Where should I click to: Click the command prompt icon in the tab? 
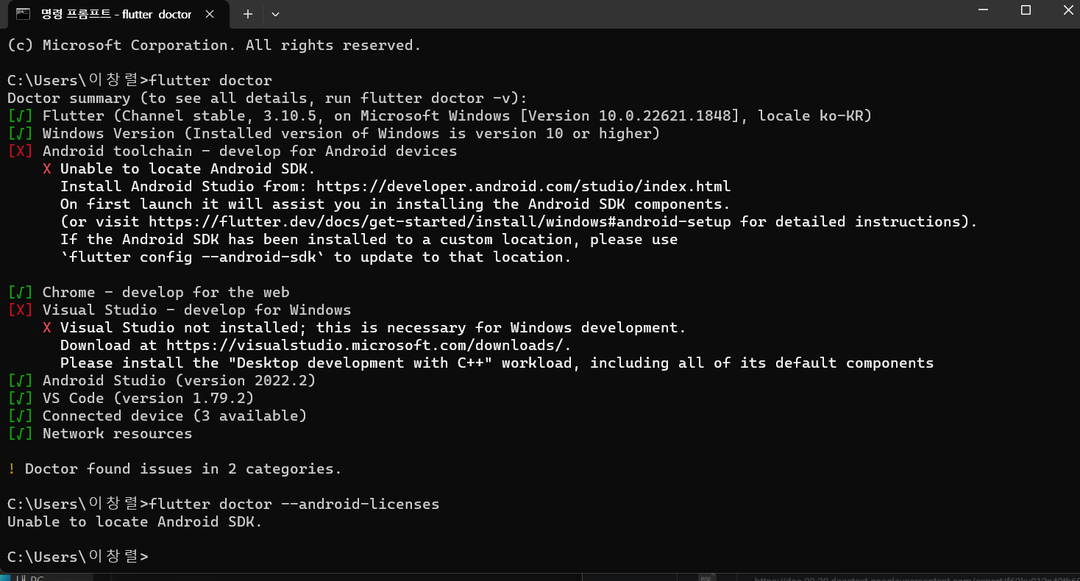(23, 14)
